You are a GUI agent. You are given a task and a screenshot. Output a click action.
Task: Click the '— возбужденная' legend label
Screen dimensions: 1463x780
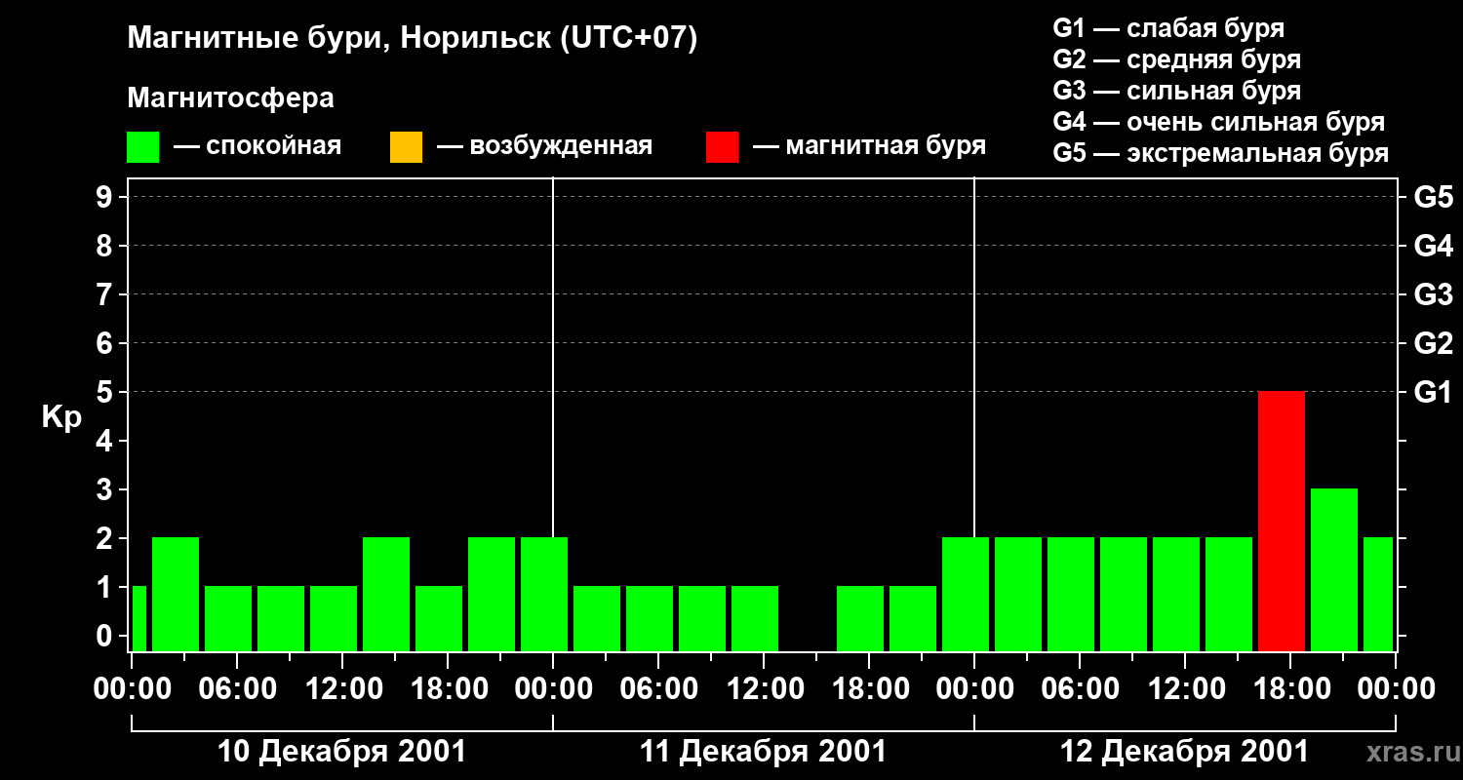click(545, 146)
